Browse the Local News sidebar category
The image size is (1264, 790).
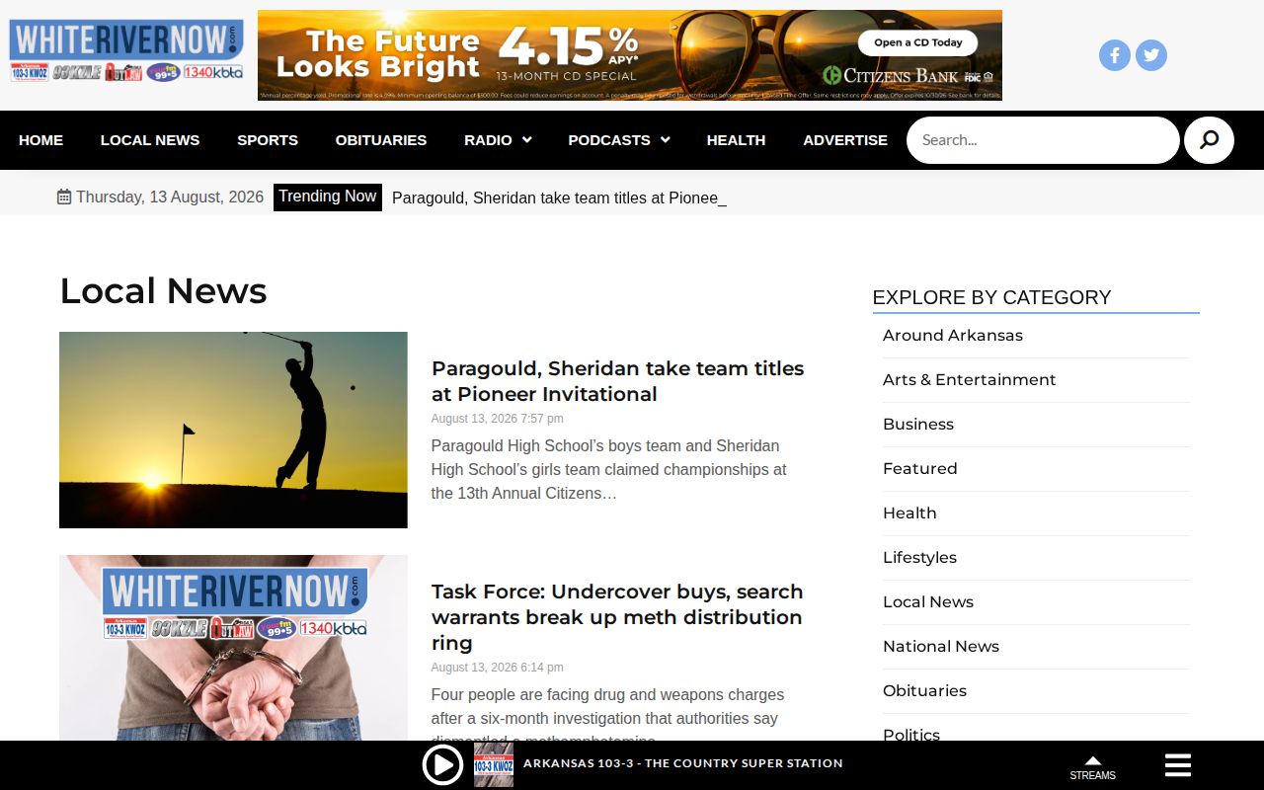pos(928,602)
